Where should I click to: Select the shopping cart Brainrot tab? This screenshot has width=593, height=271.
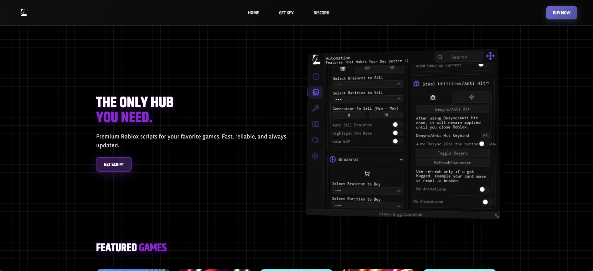point(367,173)
